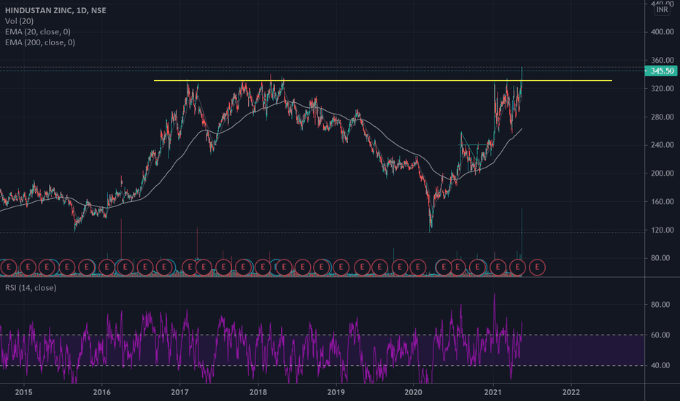This screenshot has width=680, height=401.
Task: Click the 400.00 price axis label
Action: [x=662, y=32]
